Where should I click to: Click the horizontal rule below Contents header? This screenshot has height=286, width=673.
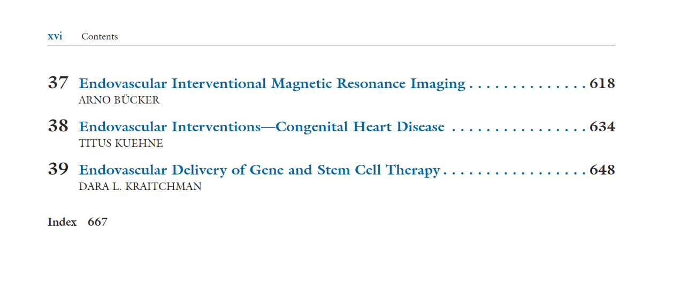(332, 45)
